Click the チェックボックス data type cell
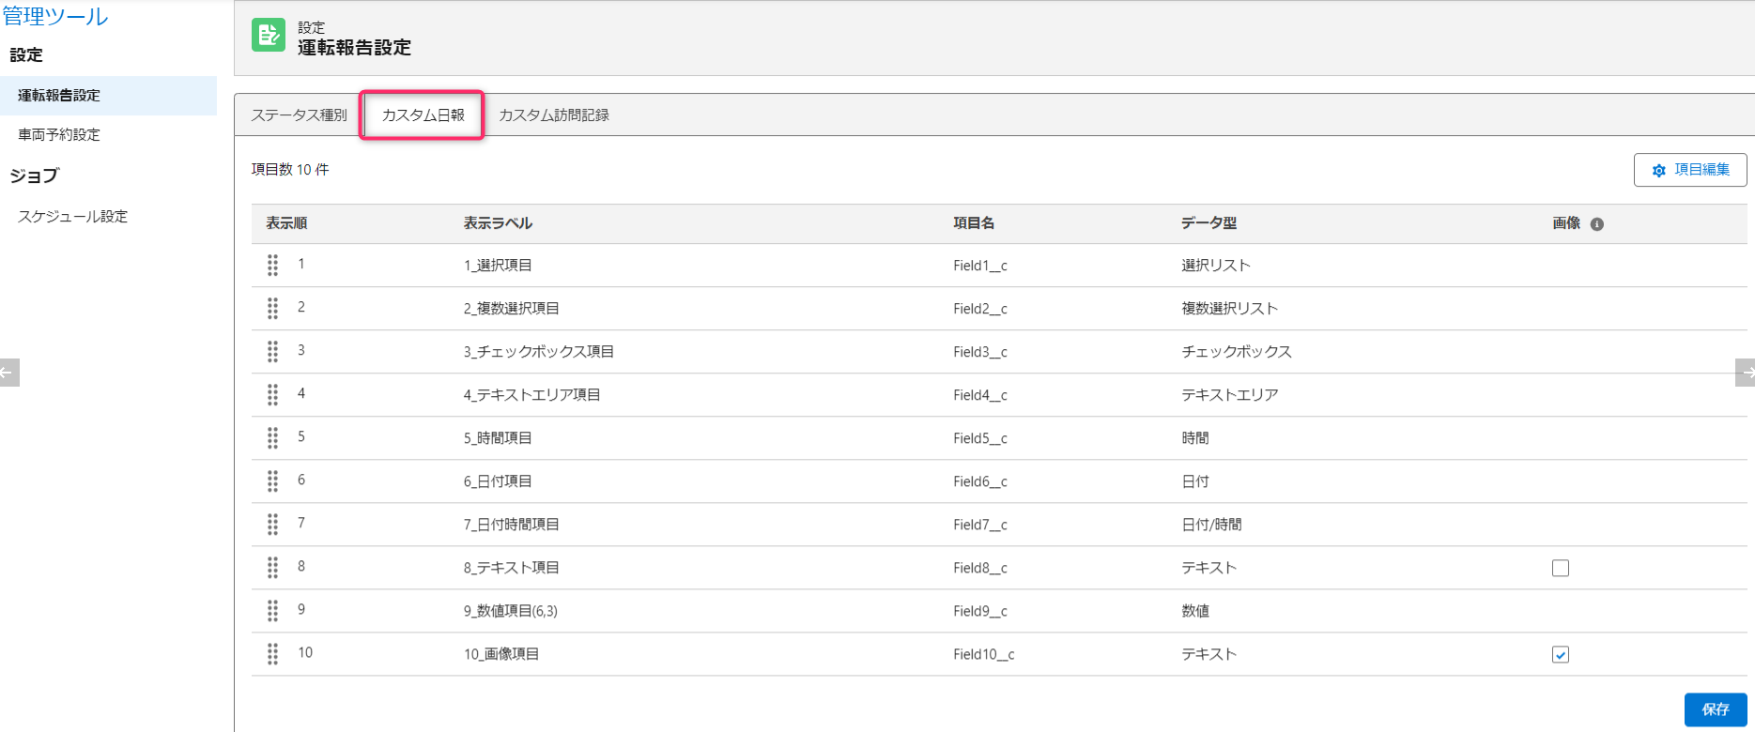Screen dimensions: 1755x732 1237,352
